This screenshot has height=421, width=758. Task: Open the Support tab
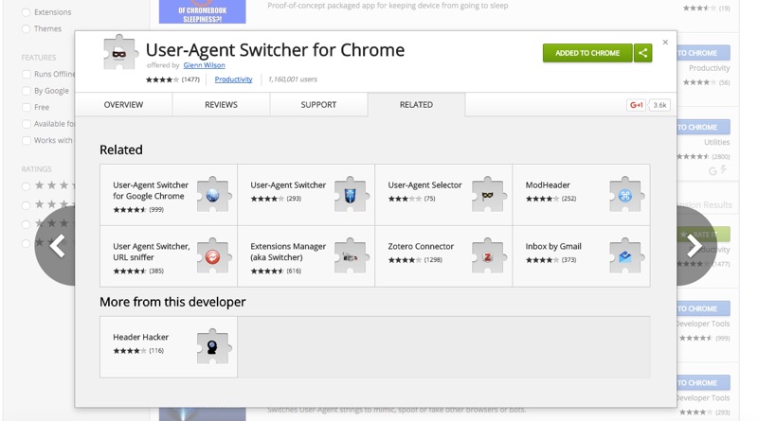click(x=318, y=105)
